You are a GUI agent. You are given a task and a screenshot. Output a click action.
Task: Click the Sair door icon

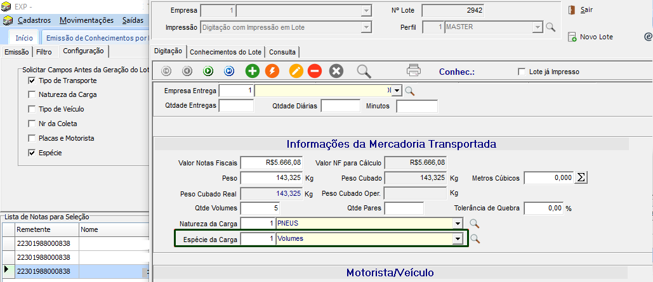572,10
